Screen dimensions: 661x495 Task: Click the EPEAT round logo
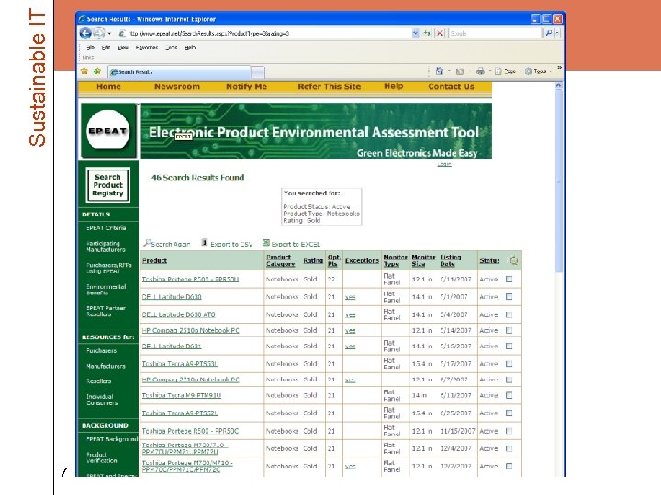(x=108, y=130)
